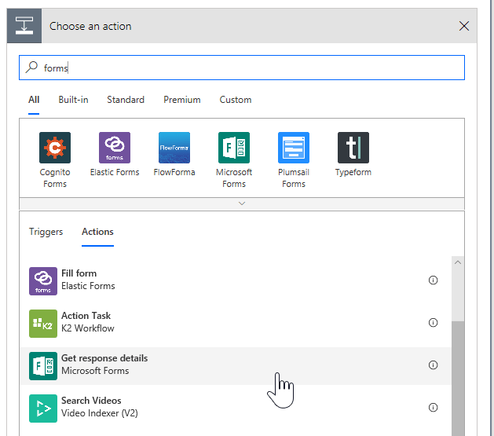
Task: Click the Cognito Forms label text
Action: coord(55,178)
